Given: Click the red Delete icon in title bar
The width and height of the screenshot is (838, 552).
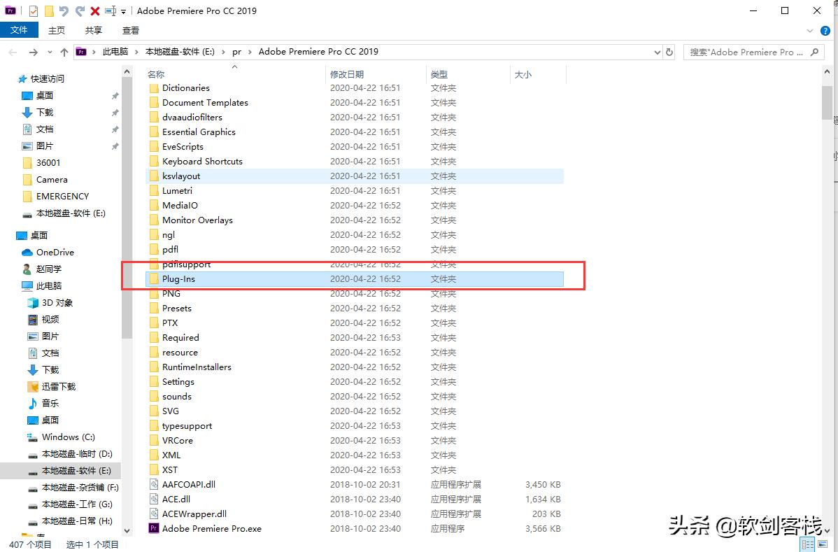Looking at the screenshot, I should pyautogui.click(x=95, y=10).
